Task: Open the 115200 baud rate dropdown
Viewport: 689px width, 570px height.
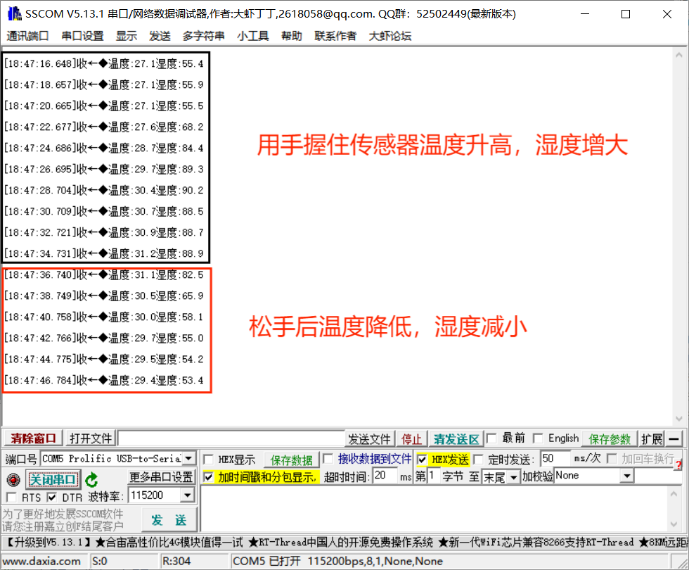Action: 187,495
